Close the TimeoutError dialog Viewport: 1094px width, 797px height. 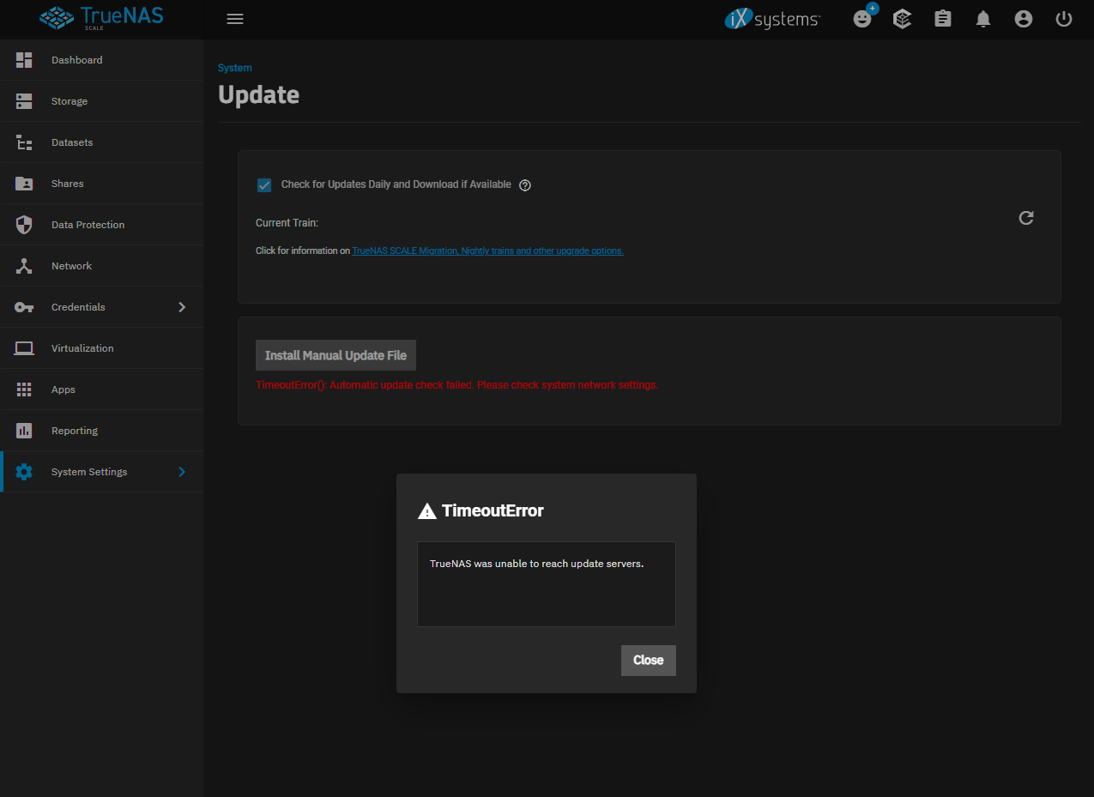pyautogui.click(x=649, y=661)
